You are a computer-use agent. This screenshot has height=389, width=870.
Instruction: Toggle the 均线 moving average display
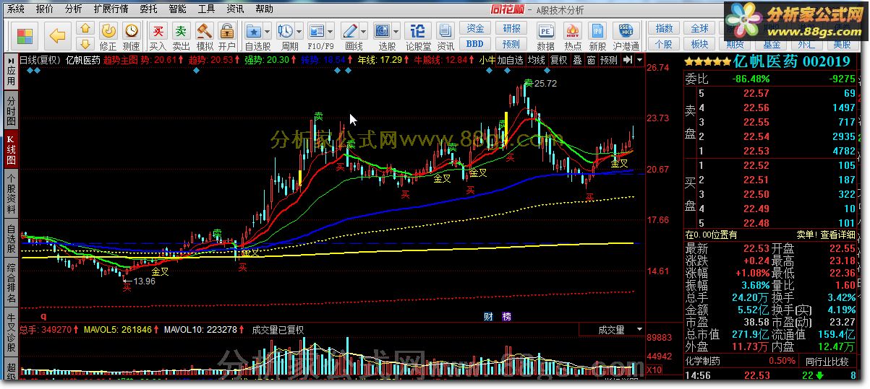click(537, 60)
